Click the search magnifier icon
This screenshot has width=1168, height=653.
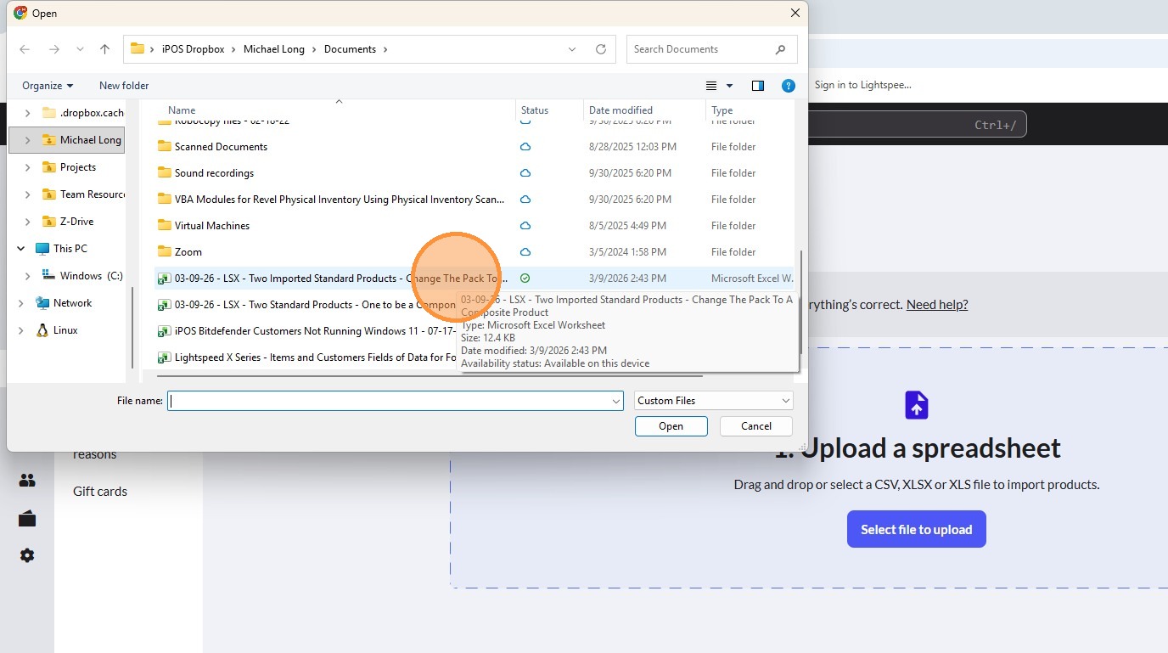(x=781, y=49)
